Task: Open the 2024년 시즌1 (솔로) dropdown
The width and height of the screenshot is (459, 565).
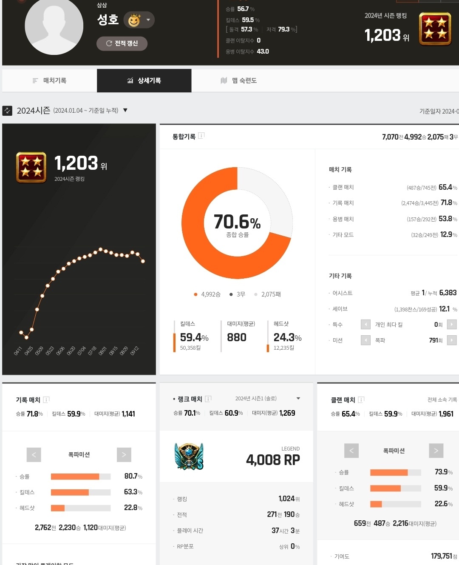Action: (298, 399)
